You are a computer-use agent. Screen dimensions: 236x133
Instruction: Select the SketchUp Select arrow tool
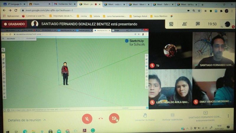[x=4, y=55]
